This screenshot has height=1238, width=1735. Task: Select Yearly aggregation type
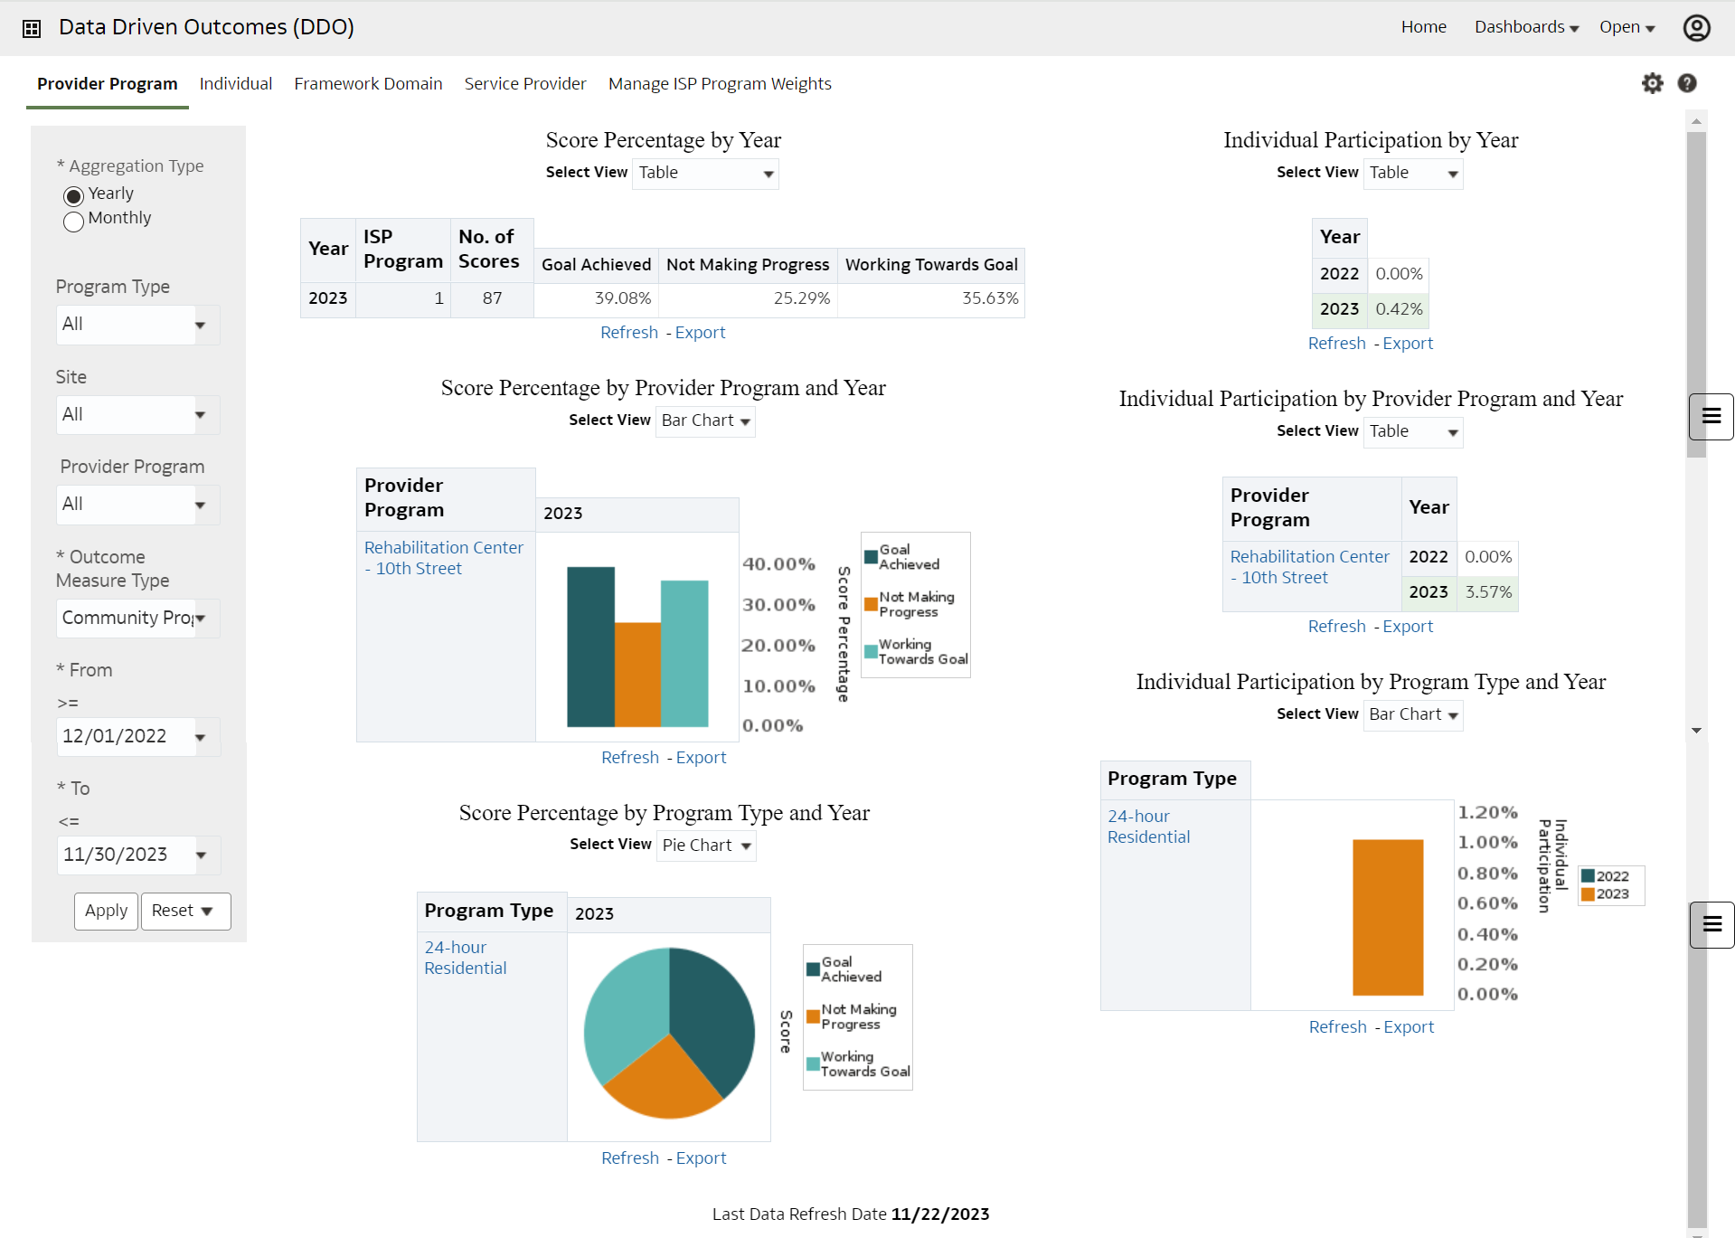click(x=72, y=196)
